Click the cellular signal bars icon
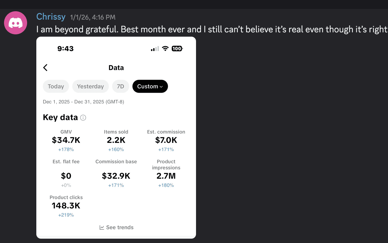 pos(155,49)
